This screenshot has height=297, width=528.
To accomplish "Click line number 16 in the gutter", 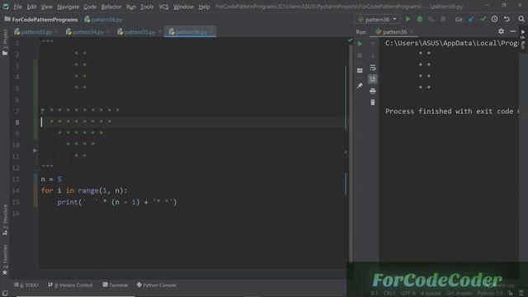I will (16, 214).
